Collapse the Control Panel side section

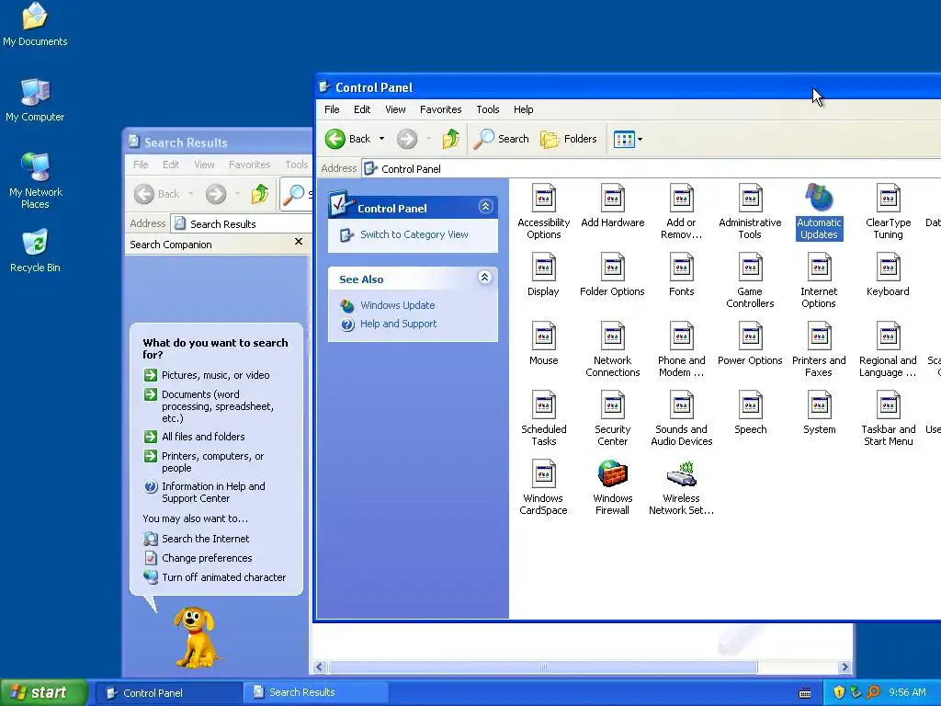pos(485,207)
